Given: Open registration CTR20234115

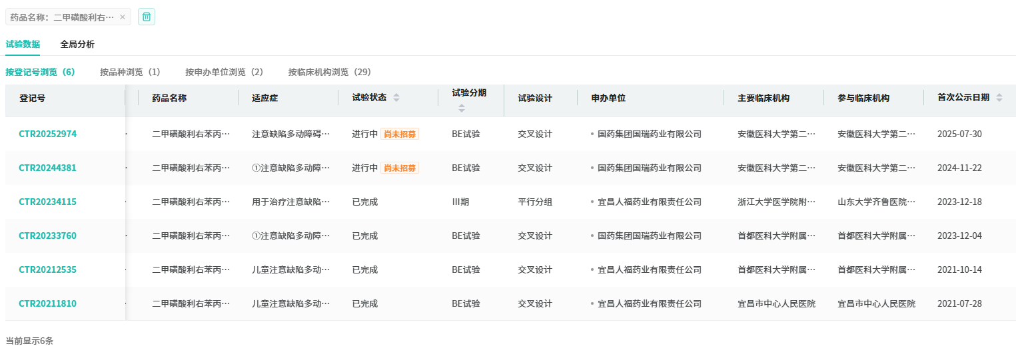Looking at the screenshot, I should [47, 202].
